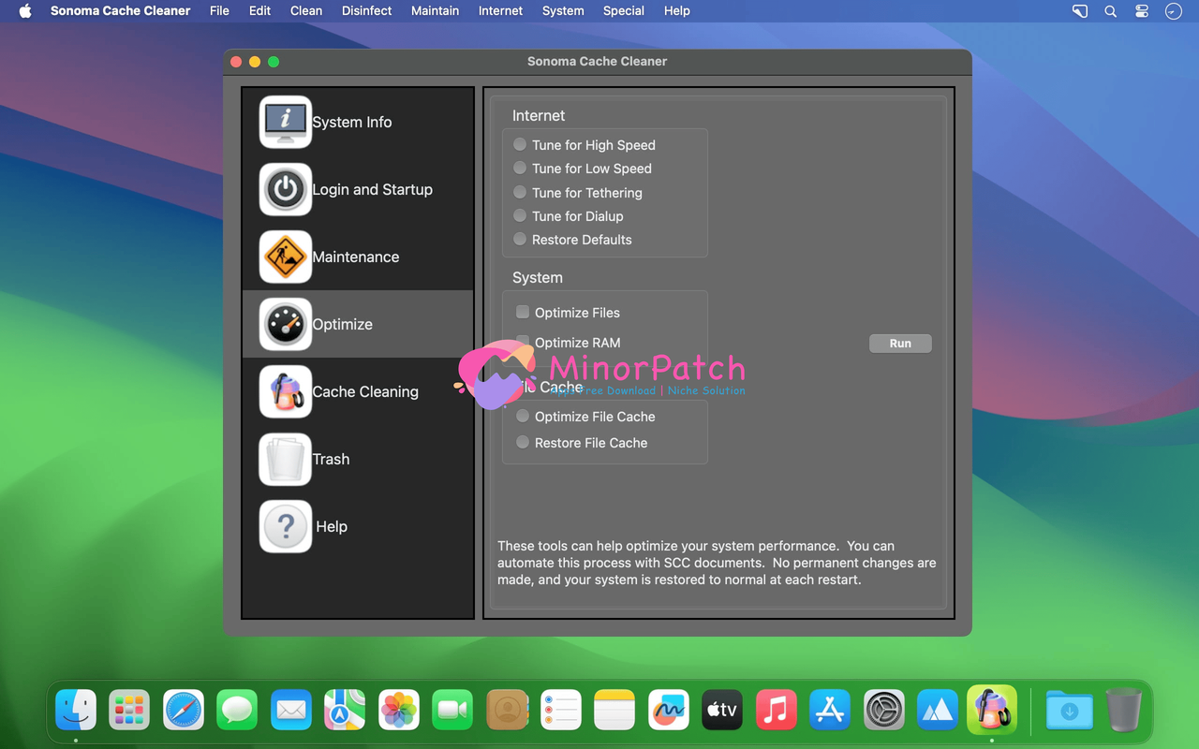Open Reminders in the Dock
The height and width of the screenshot is (749, 1199).
point(560,711)
